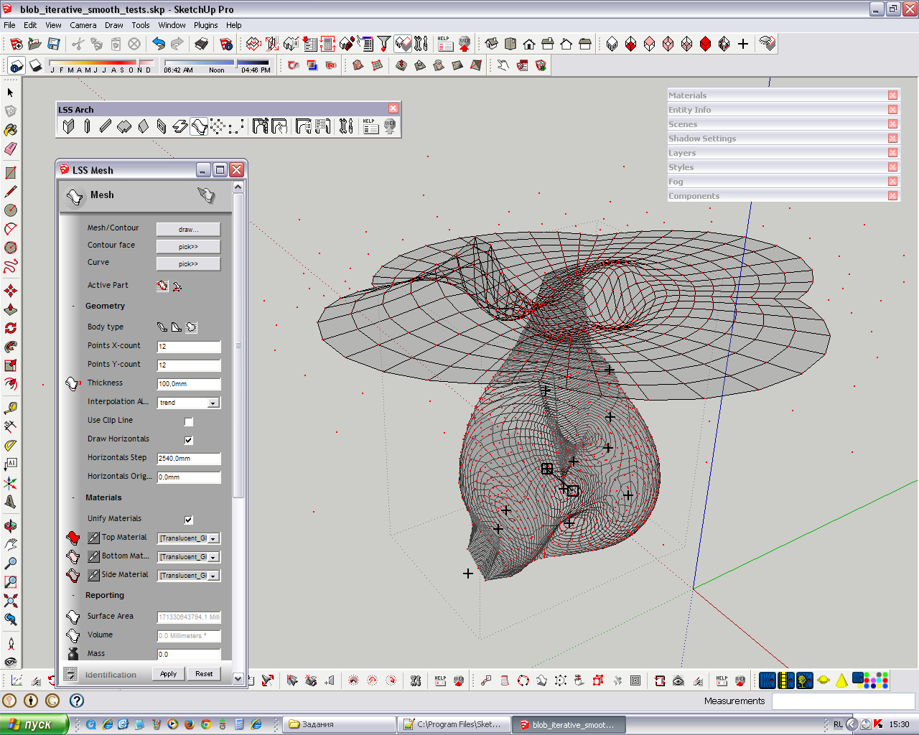Select the Move tool
This screenshot has width=919, height=735.
pos(11,291)
